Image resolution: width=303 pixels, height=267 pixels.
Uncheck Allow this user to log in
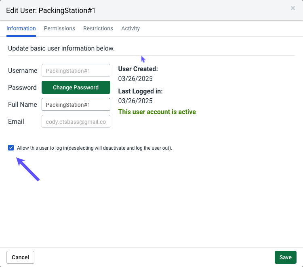point(11,148)
